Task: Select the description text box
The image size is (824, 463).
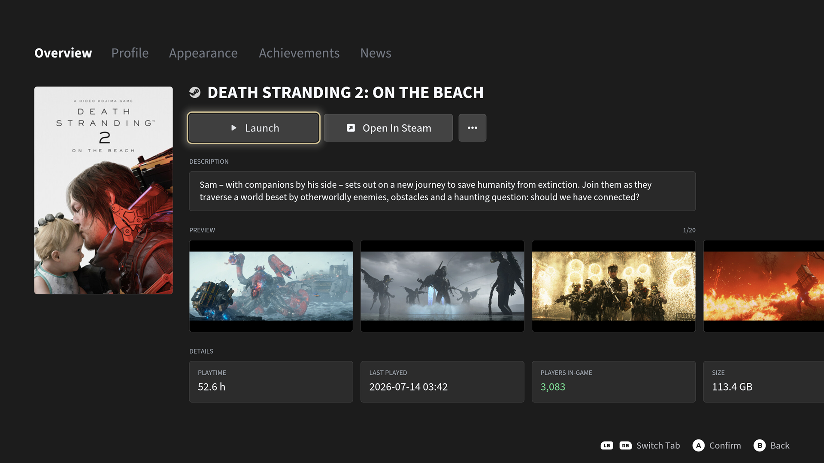Action: [442, 191]
